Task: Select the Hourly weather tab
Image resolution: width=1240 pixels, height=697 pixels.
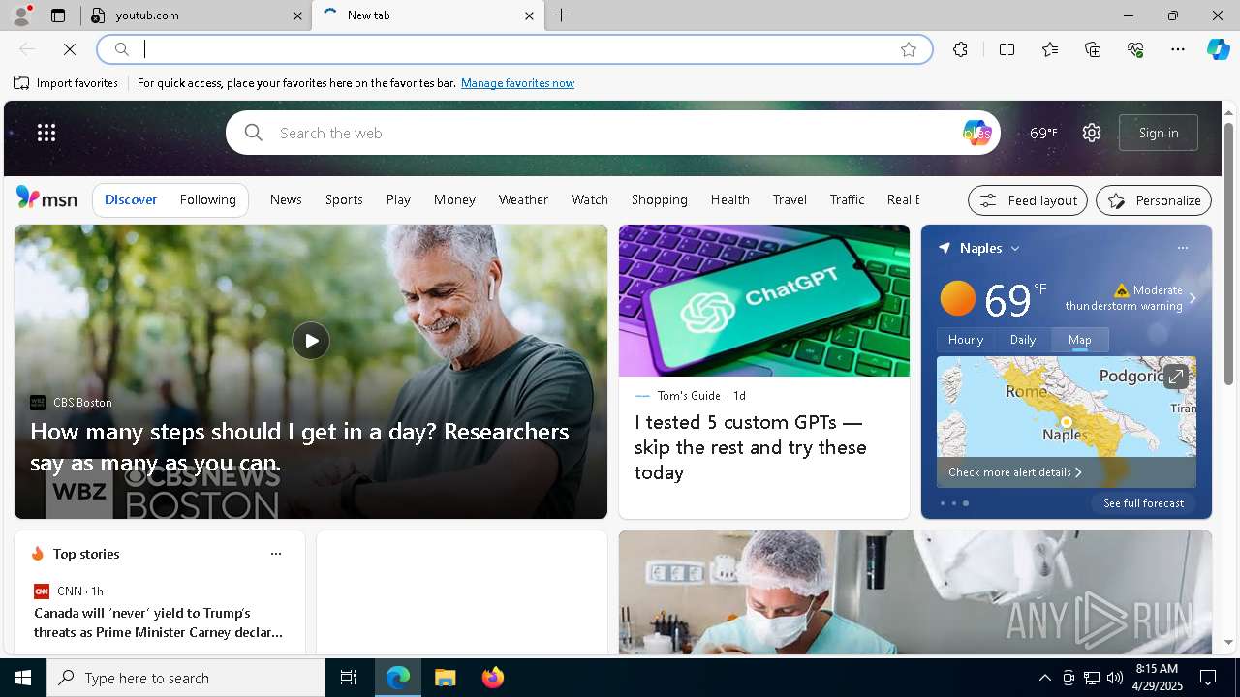Action: point(966,340)
